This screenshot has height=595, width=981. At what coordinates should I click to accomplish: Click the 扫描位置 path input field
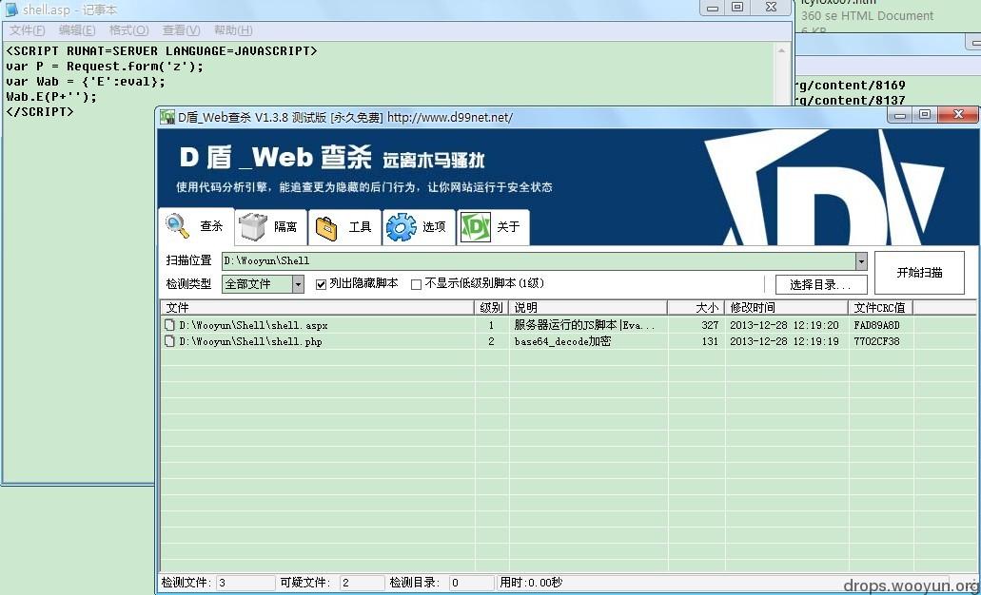click(539, 261)
